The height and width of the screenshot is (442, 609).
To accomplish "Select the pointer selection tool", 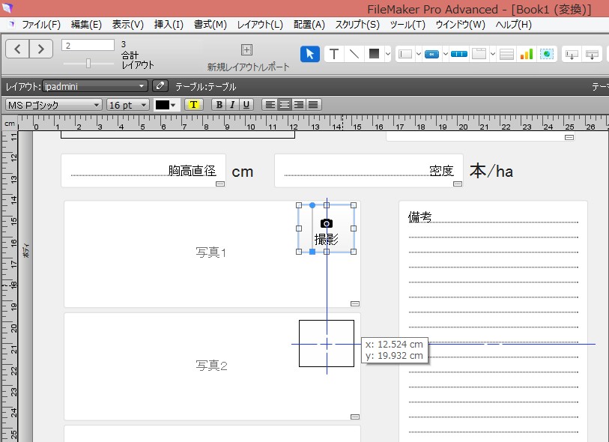I will (x=310, y=54).
